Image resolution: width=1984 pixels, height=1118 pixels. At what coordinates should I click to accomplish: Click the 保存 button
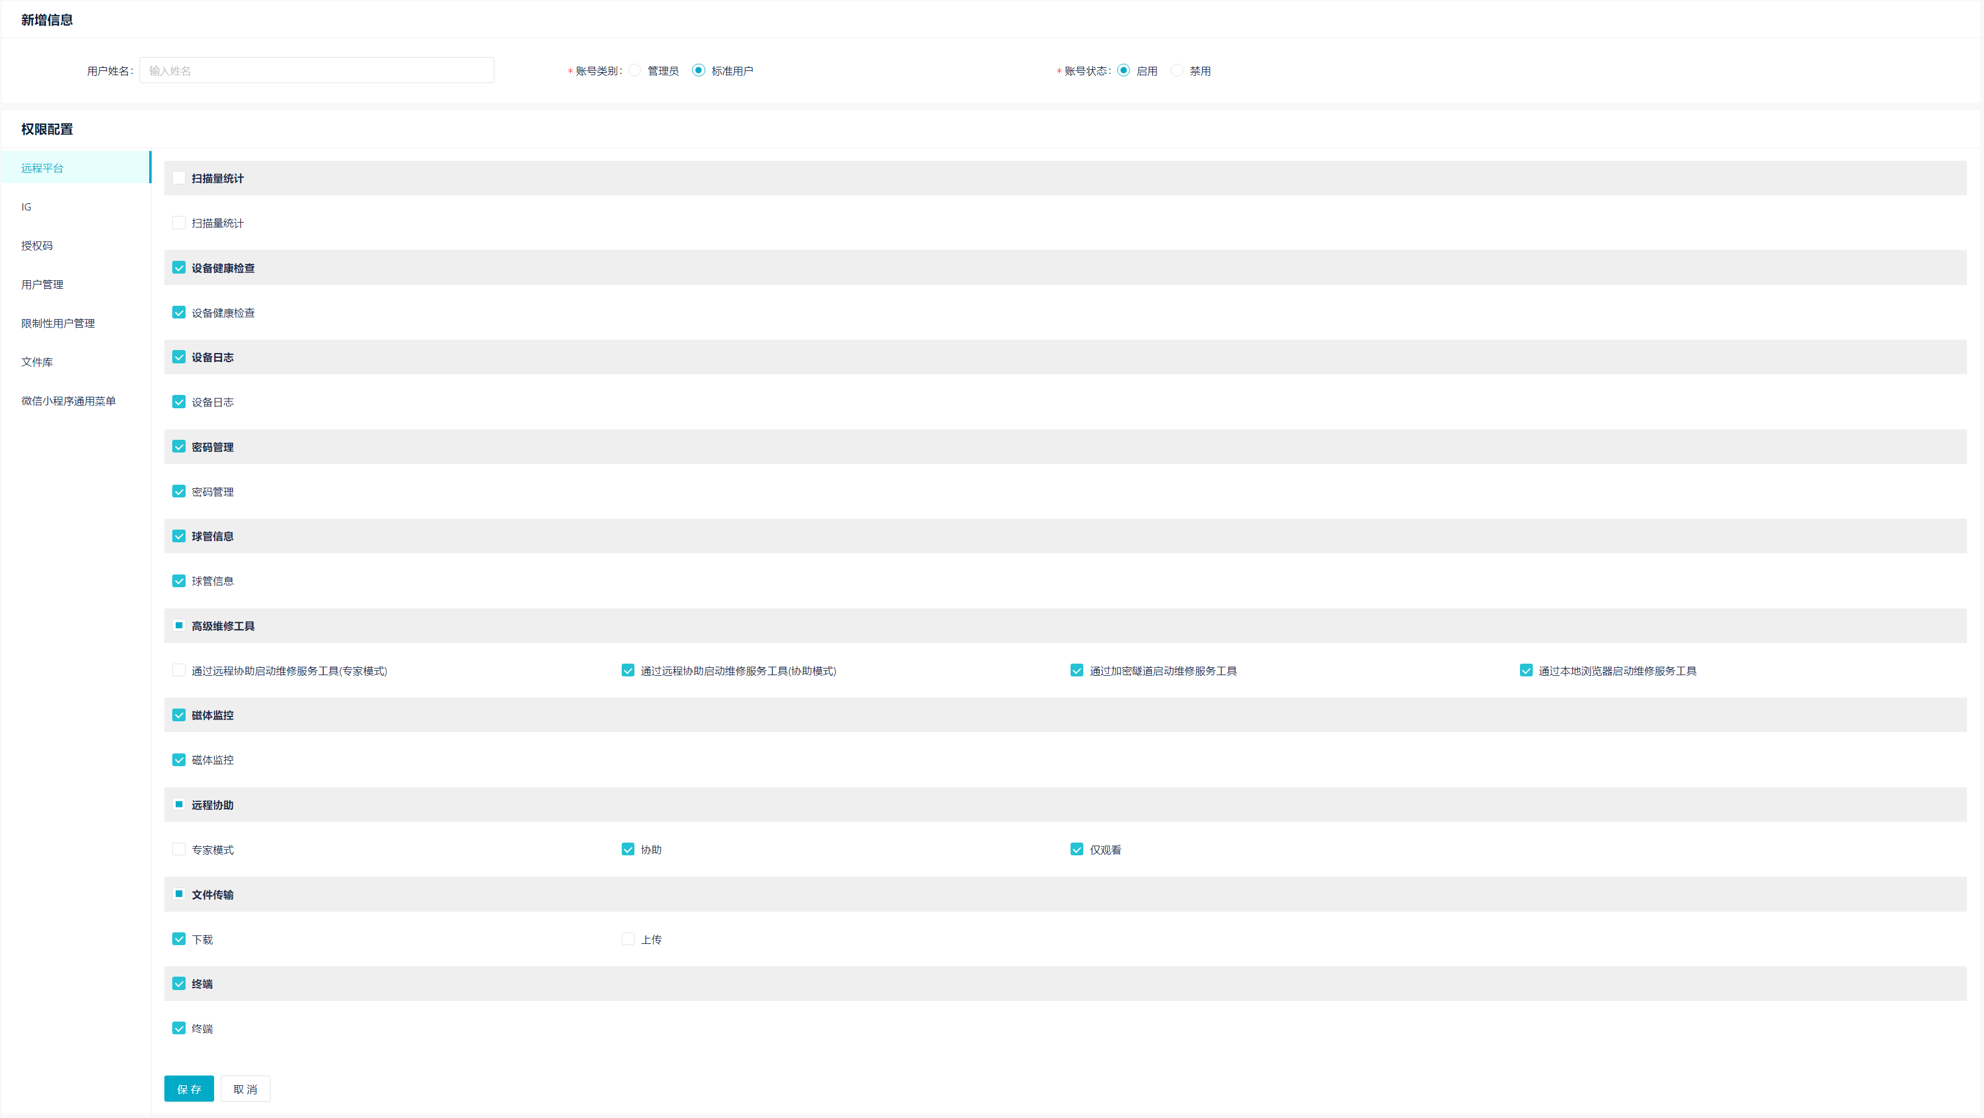[x=189, y=1089]
